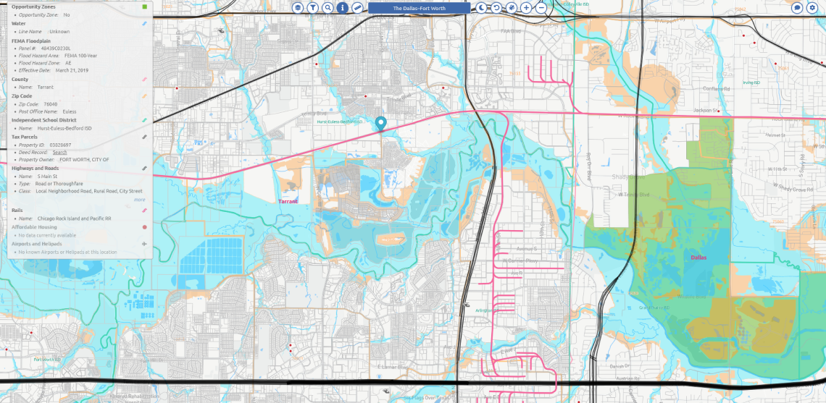Open the map search tool
Viewport: 826px width, 403px height.
[x=328, y=8]
